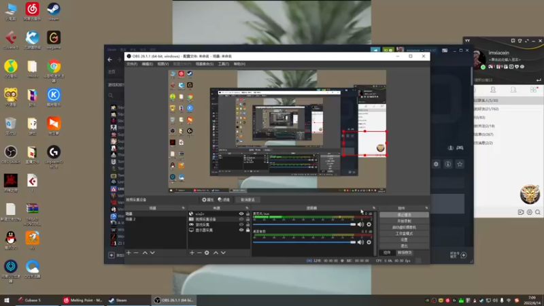Toggle lock on 视频采集设备 source

(x=248, y=219)
